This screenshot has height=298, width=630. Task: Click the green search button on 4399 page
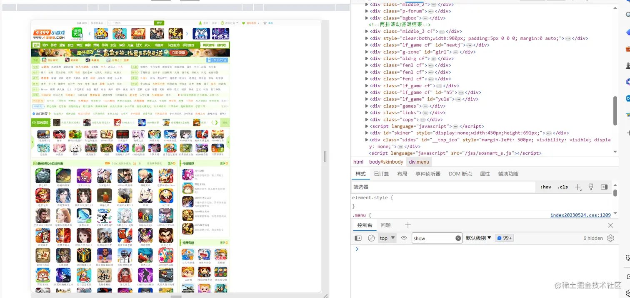pos(159,23)
